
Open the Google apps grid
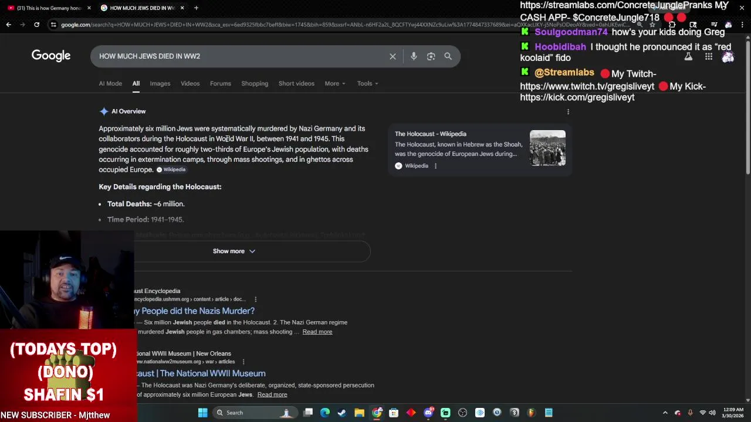click(709, 57)
